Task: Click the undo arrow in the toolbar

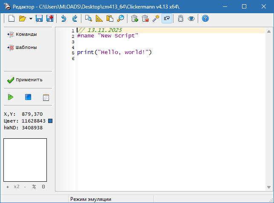Action: [x=63, y=18]
